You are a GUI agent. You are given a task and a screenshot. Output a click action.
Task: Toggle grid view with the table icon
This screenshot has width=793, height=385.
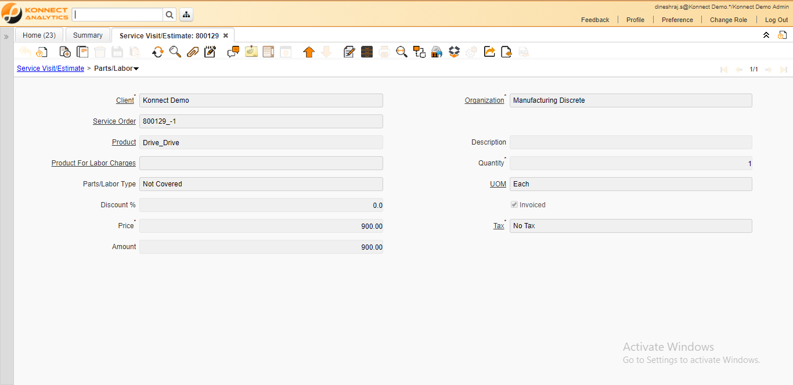(x=268, y=52)
